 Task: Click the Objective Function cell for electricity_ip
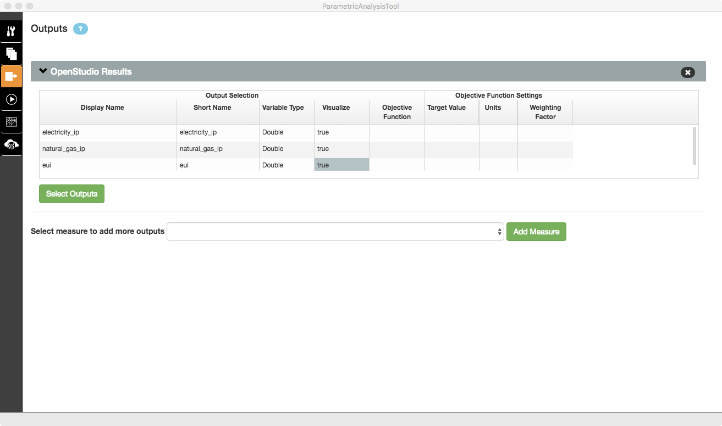tap(396, 132)
